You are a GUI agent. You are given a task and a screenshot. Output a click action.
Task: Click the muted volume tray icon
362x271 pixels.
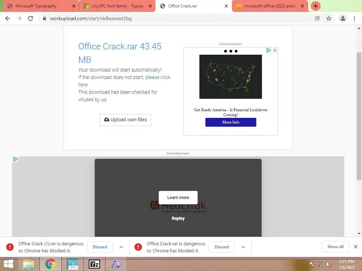pyautogui.click(x=329, y=264)
